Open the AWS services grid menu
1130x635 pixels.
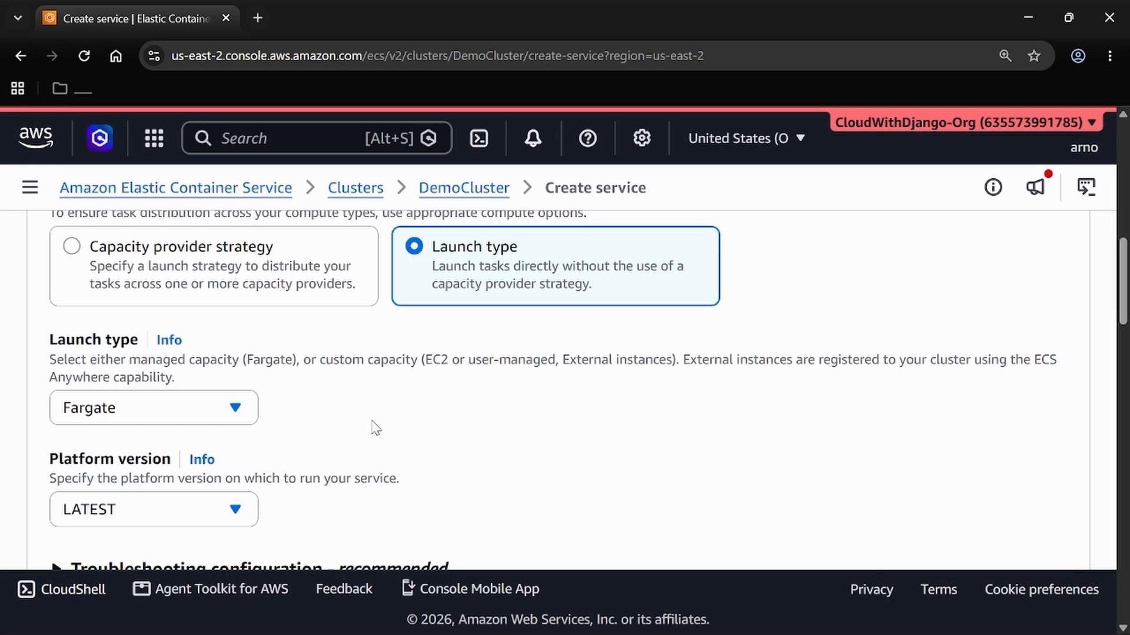pos(154,138)
